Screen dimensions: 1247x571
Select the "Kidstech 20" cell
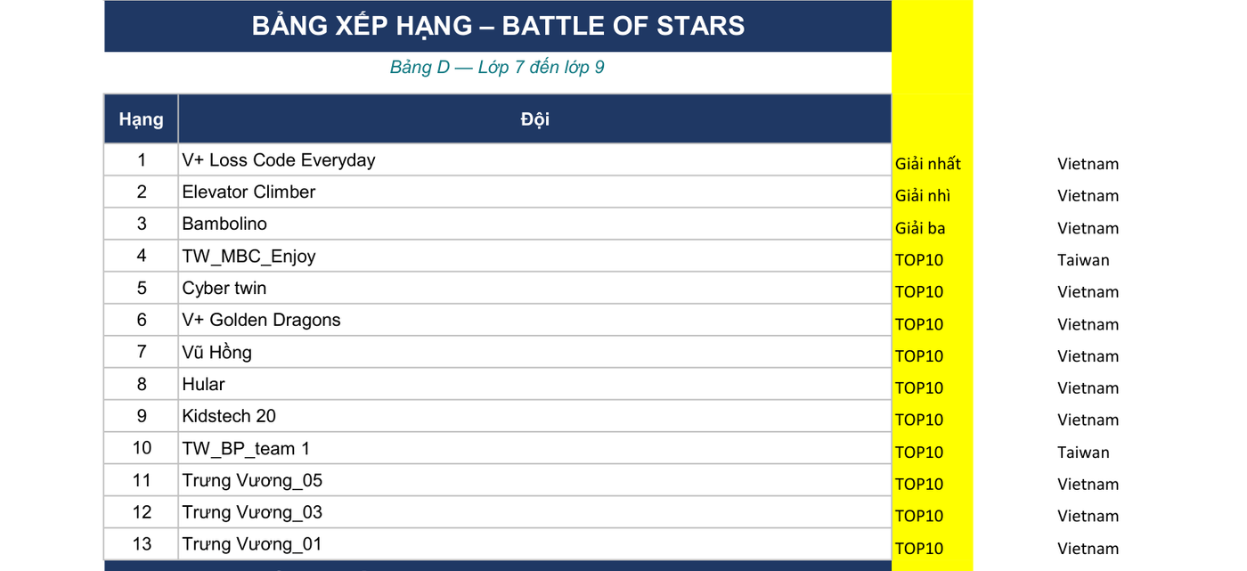point(534,416)
